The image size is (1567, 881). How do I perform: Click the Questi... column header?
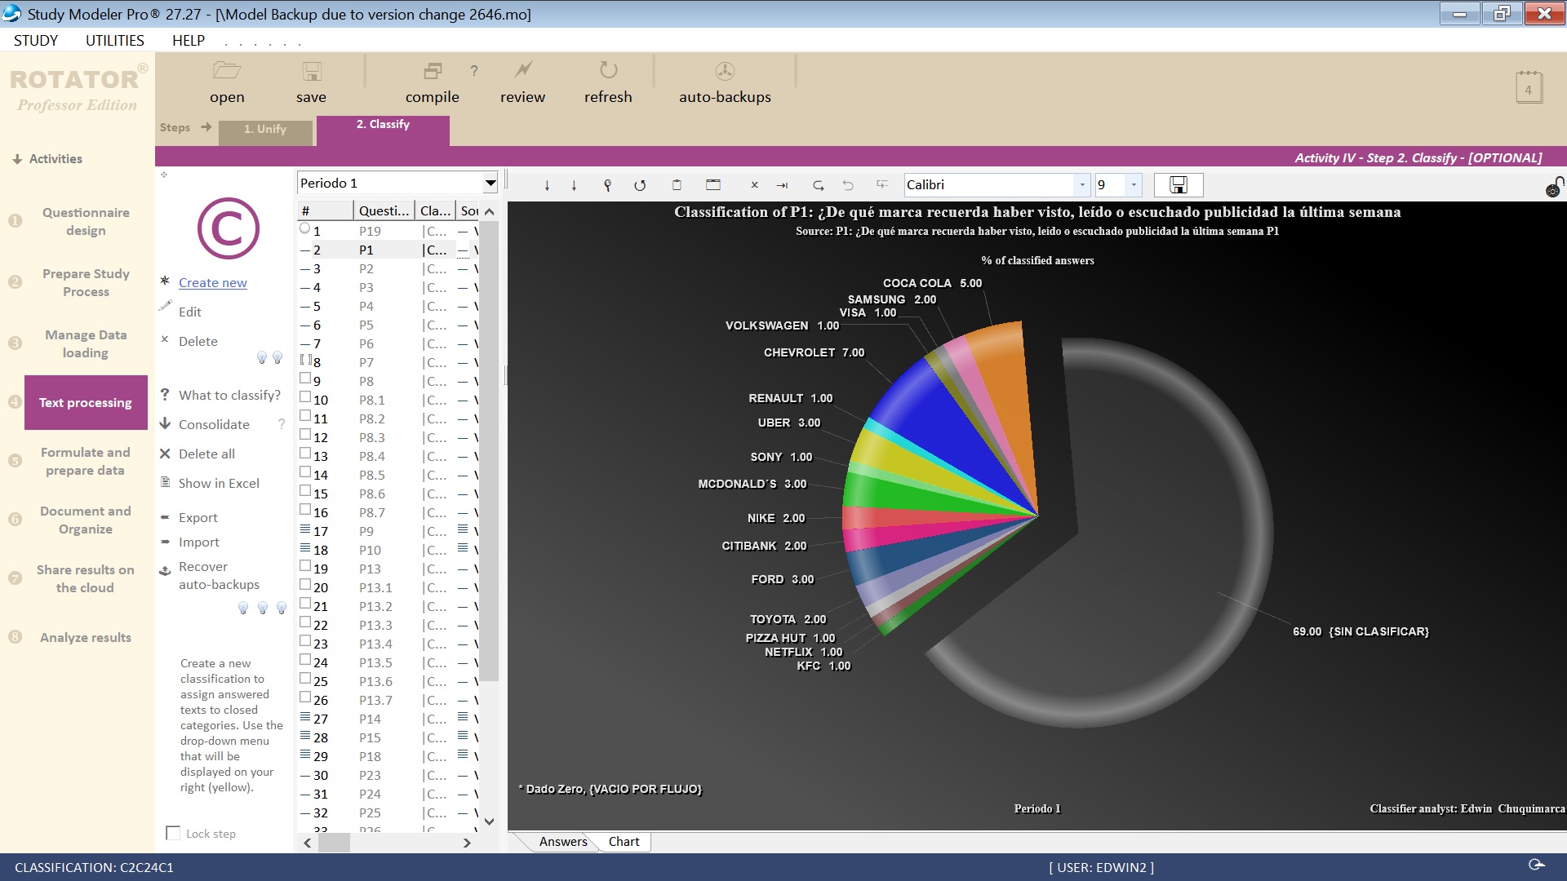pyautogui.click(x=384, y=210)
